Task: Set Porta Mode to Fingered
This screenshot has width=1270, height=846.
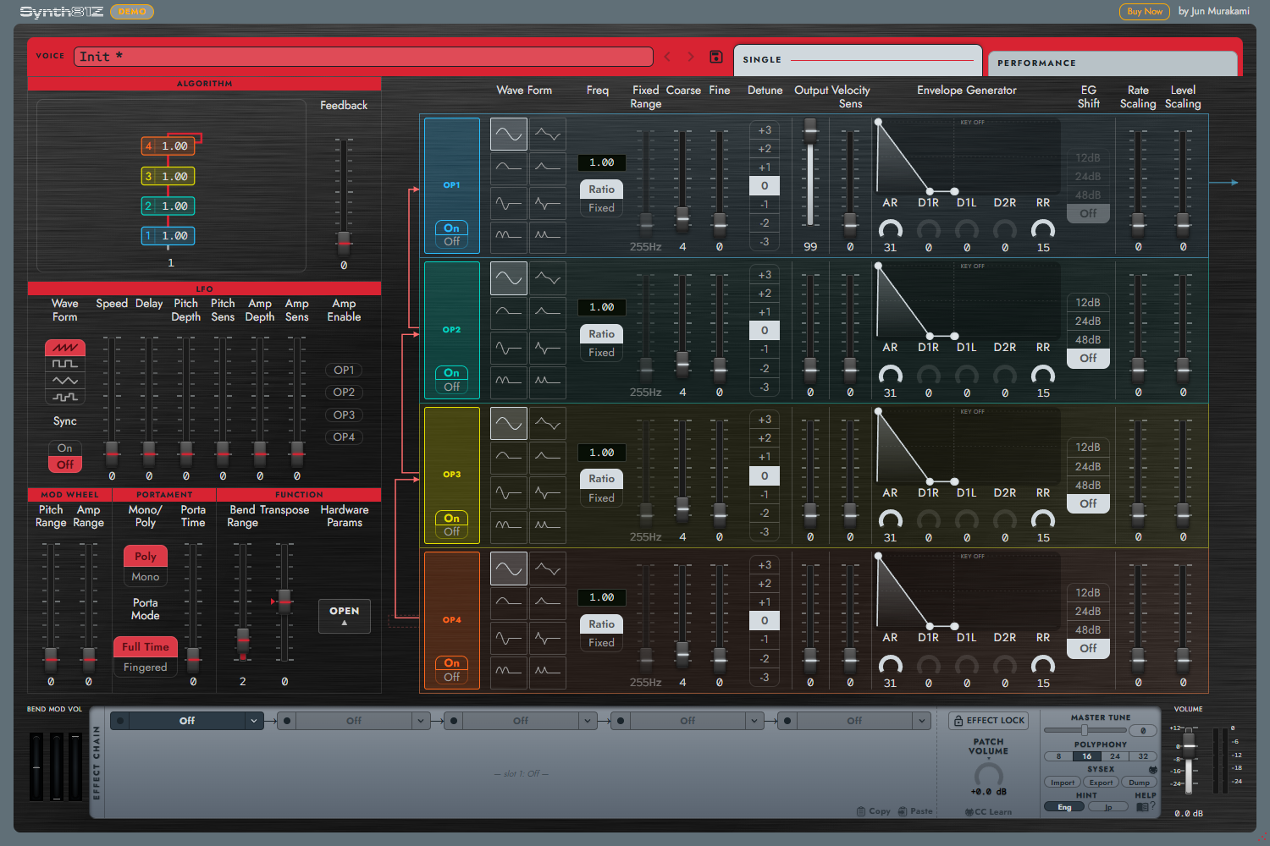Action: [x=146, y=667]
